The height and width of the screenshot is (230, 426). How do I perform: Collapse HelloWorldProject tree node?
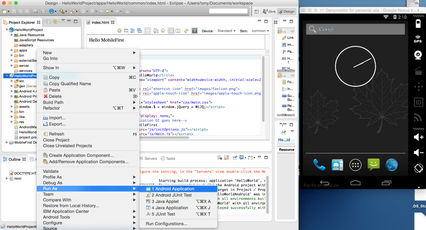coord(7,30)
